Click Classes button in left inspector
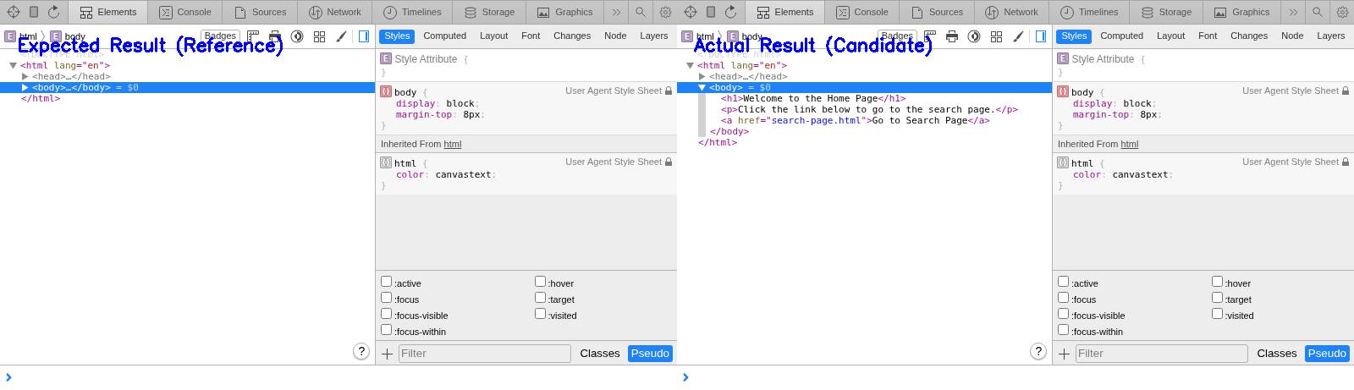Screen dimensions: 1354x390 point(599,354)
